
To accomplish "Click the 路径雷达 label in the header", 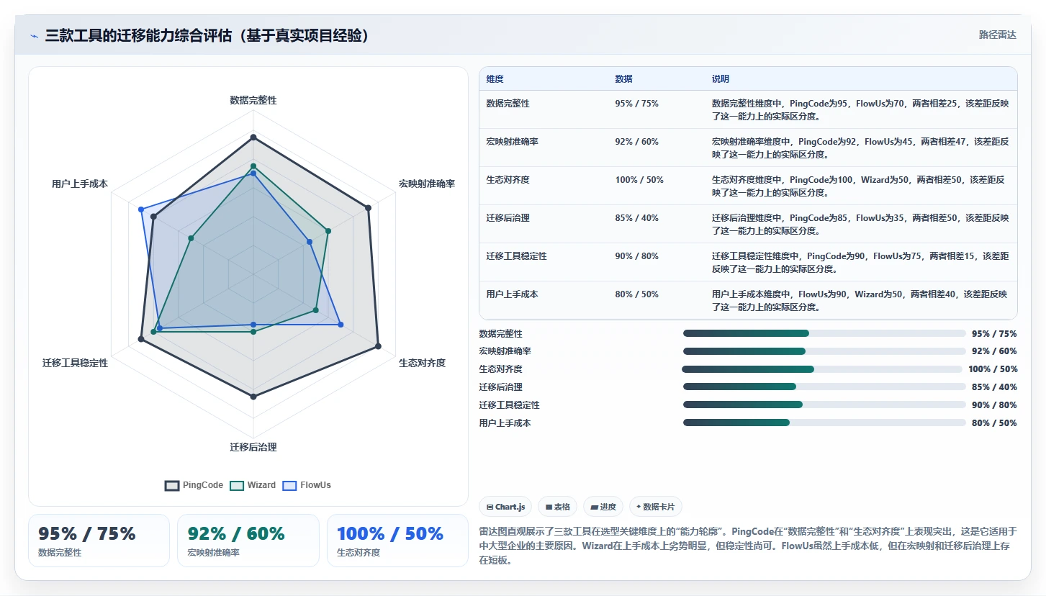I will pyautogui.click(x=997, y=35).
